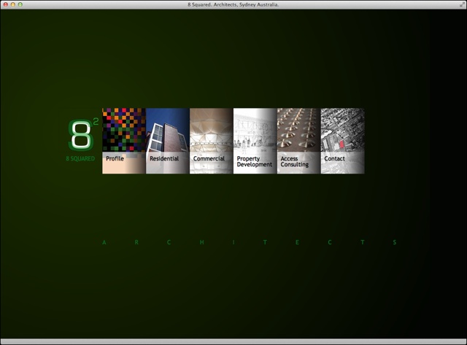This screenshot has height=345, width=467.
Task: Click the green 8 SQUARED text below the logo
Action: tap(80, 159)
